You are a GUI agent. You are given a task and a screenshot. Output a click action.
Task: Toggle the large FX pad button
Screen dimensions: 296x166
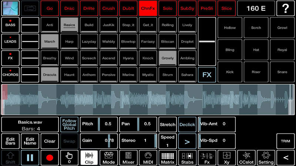point(207,75)
